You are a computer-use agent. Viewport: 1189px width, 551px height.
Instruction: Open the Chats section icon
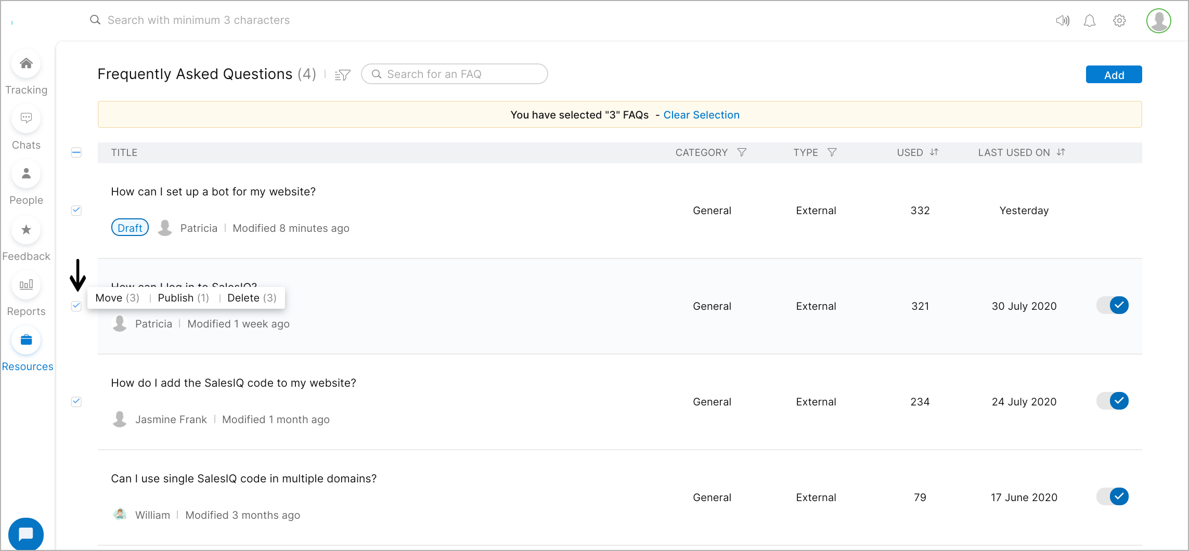point(26,119)
